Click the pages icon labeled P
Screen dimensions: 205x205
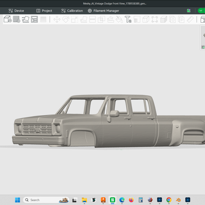click(181, 19)
